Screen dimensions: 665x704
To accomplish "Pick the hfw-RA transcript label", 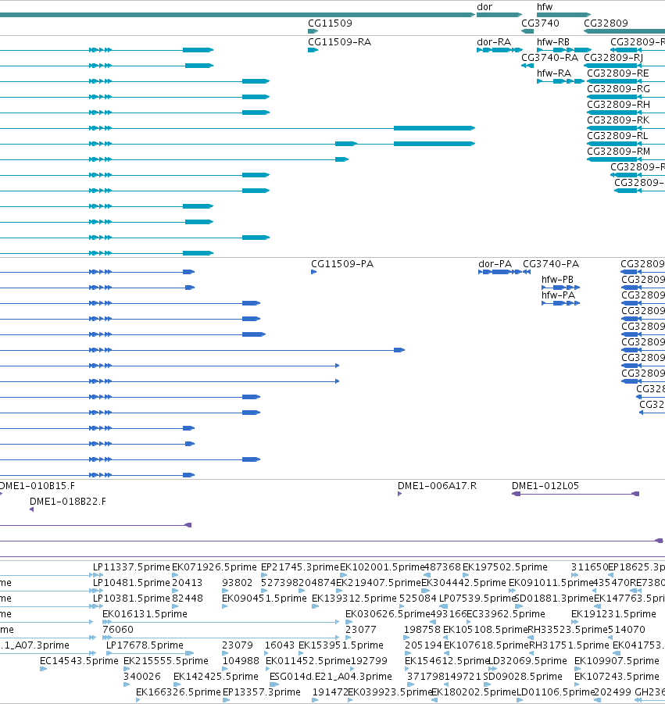I will pos(554,73).
